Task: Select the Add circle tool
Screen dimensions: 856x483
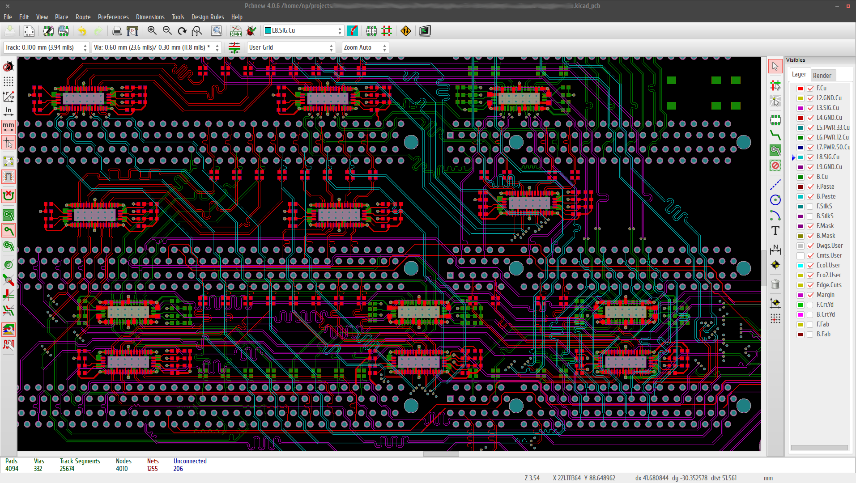Action: click(775, 200)
